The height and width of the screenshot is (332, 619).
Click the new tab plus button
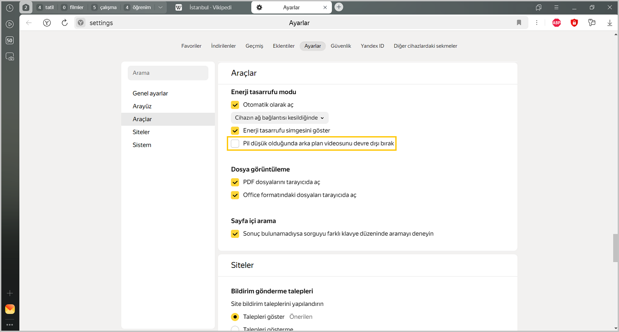339,7
